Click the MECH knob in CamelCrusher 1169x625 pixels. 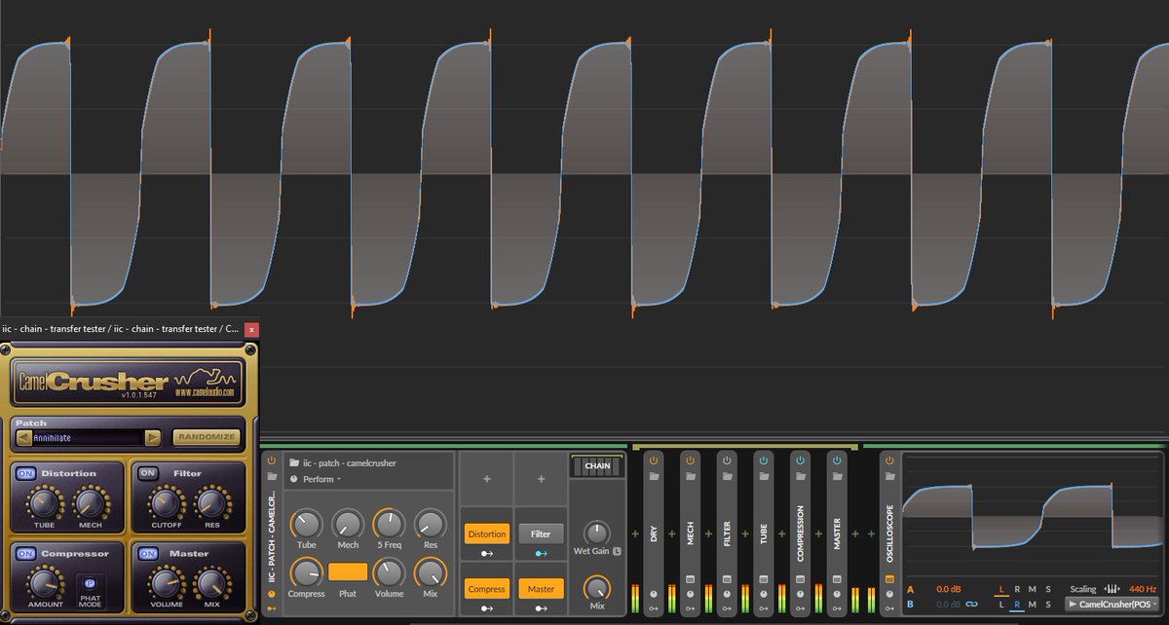90,502
